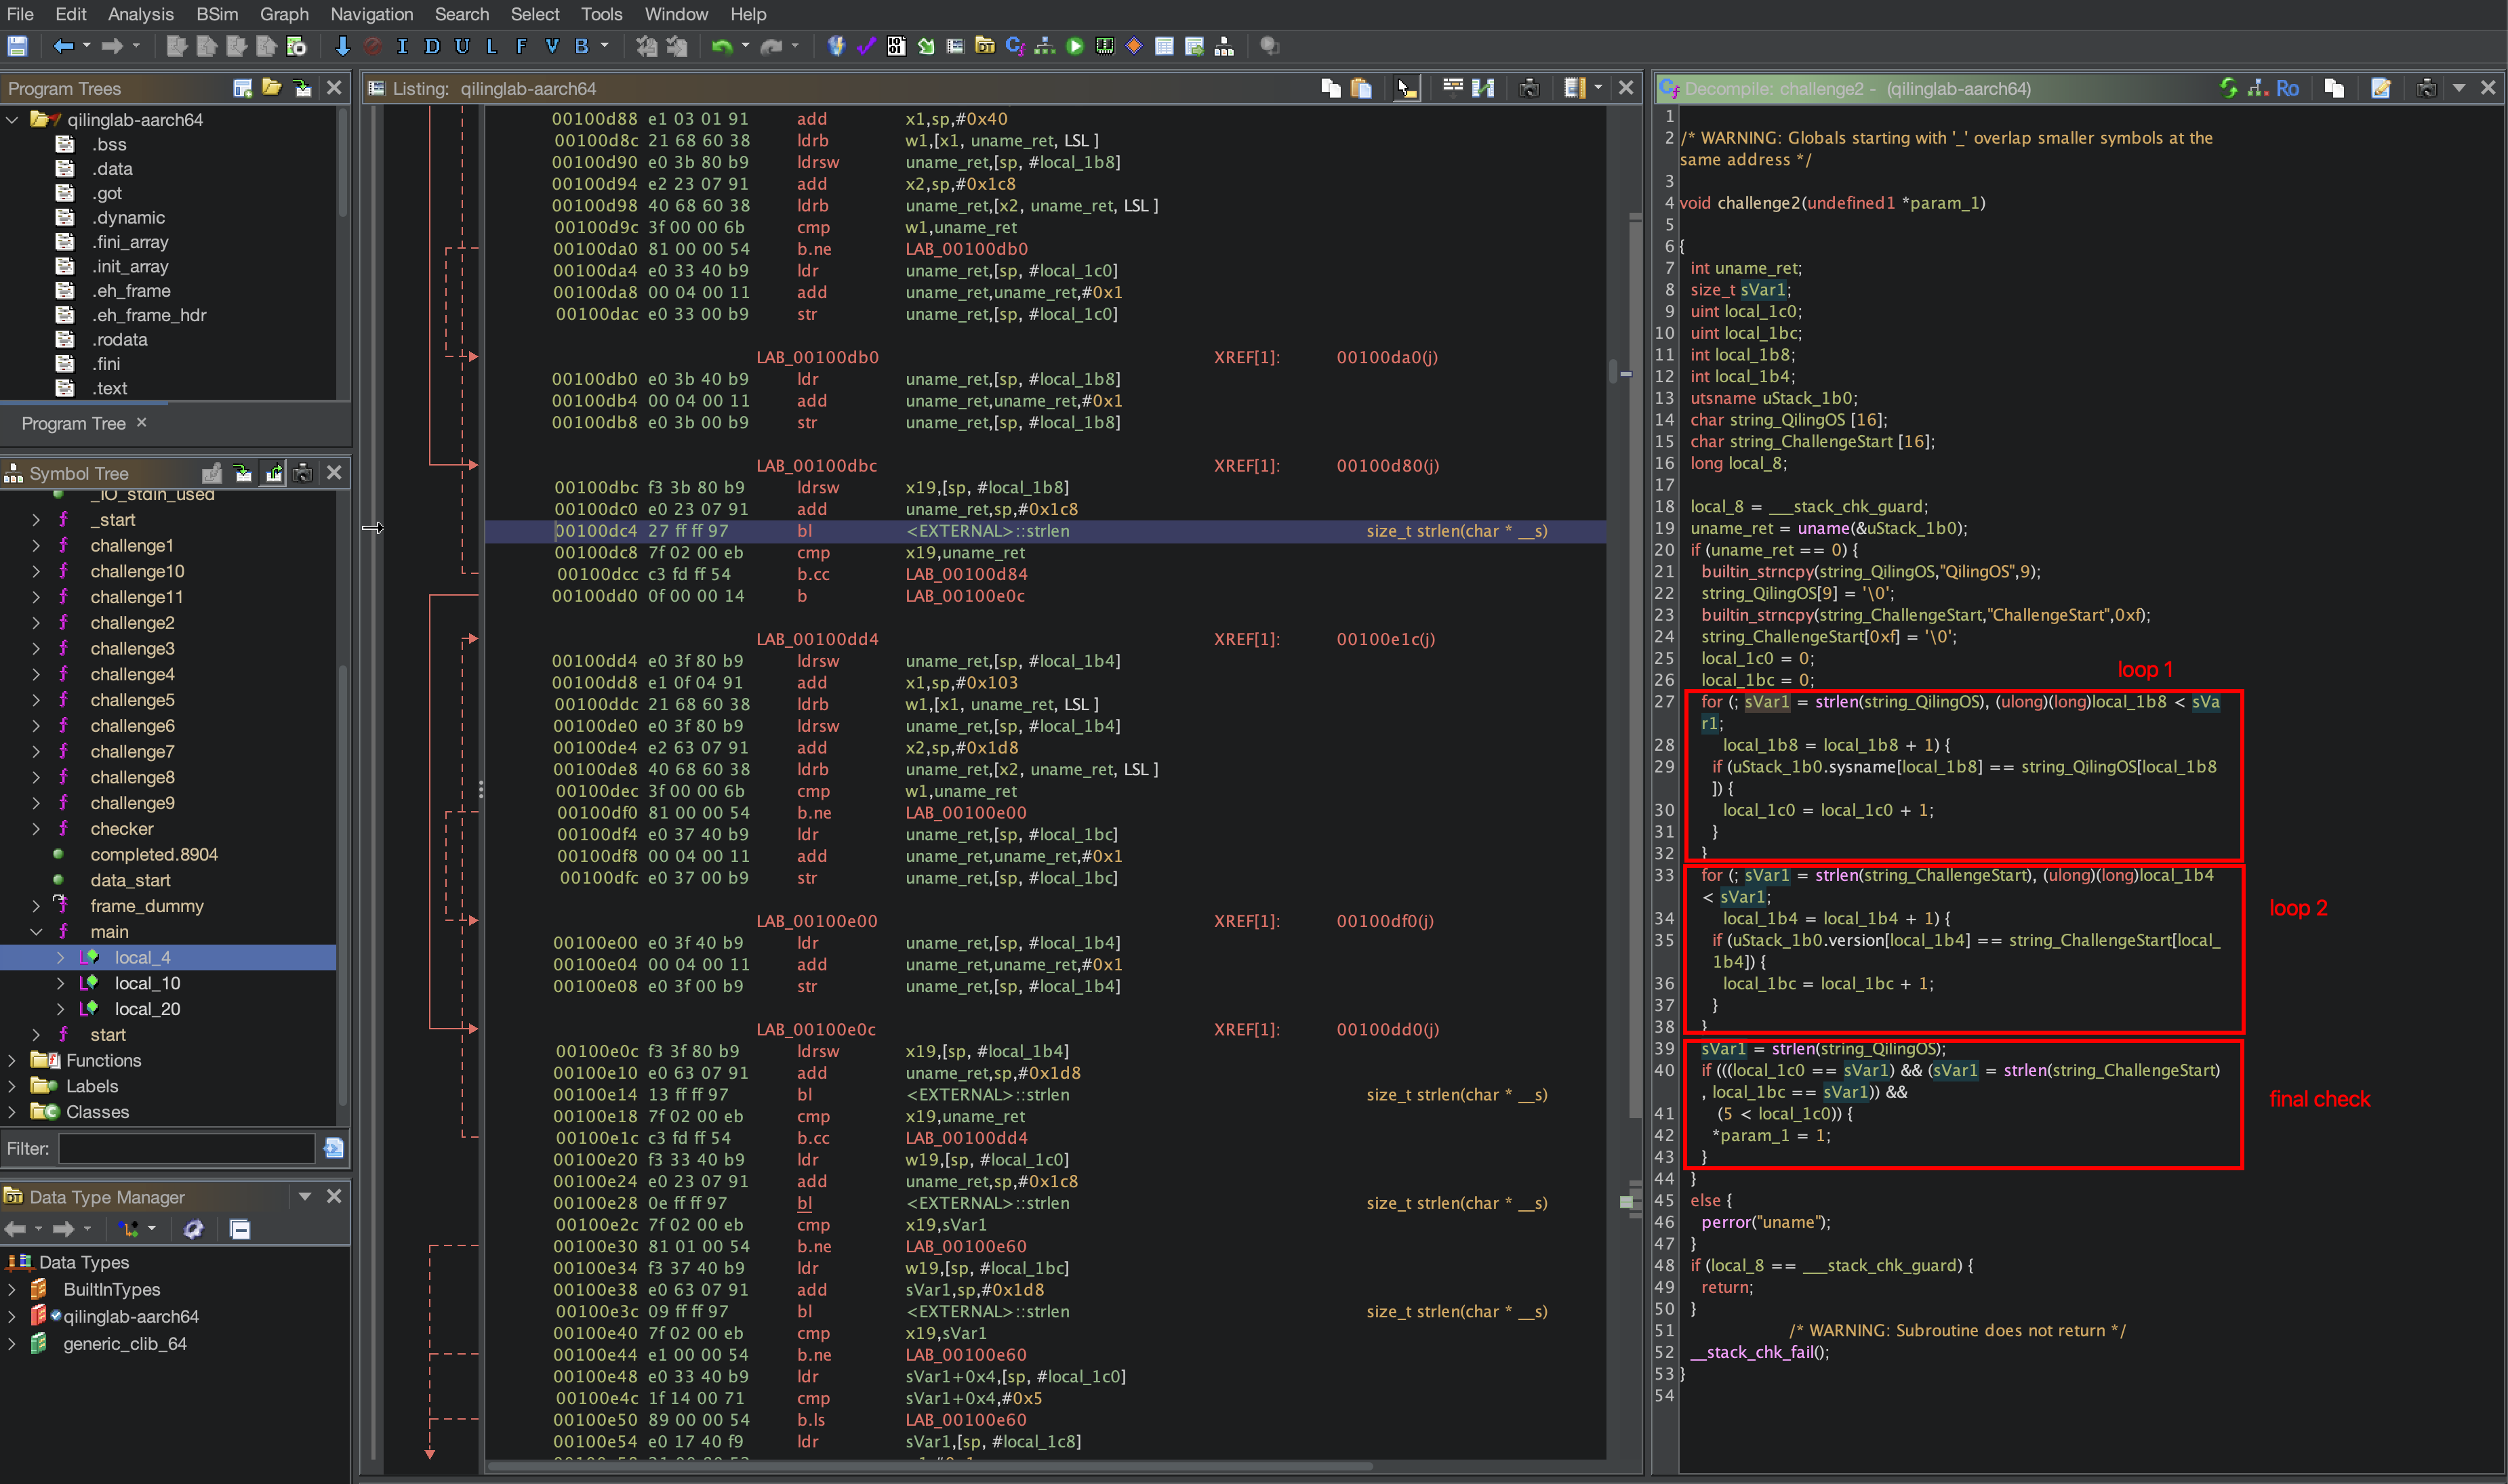2508x1484 pixels.
Task: Take a snapshot of the Decompile panel
Action: 2426,88
